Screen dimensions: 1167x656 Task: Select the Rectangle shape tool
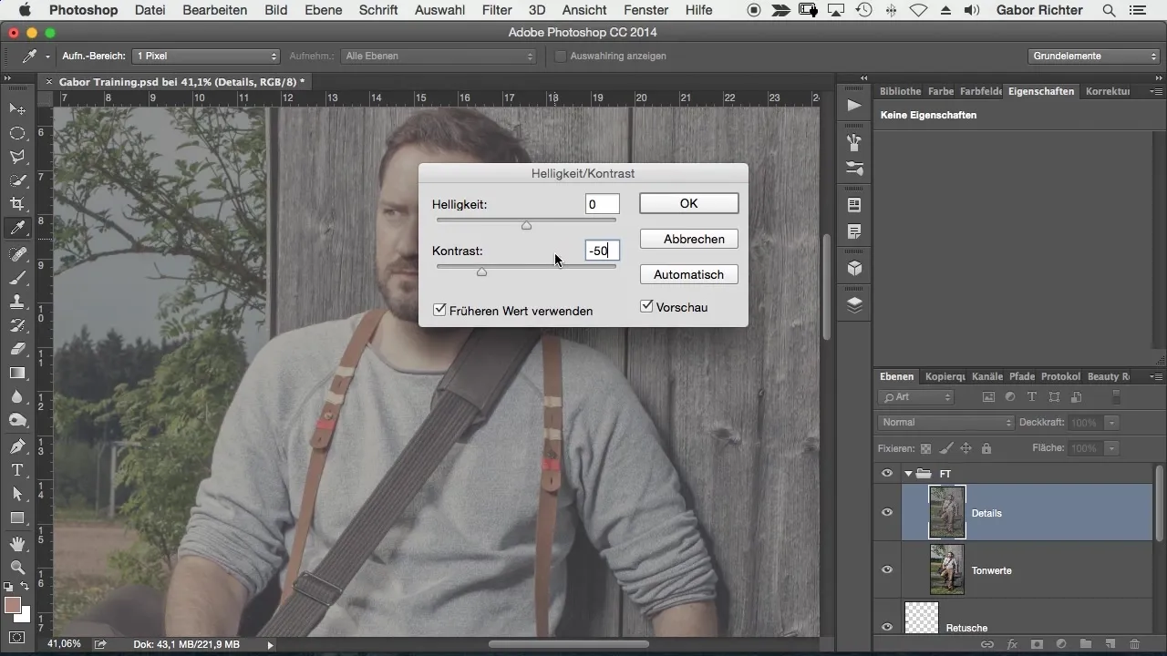click(17, 518)
